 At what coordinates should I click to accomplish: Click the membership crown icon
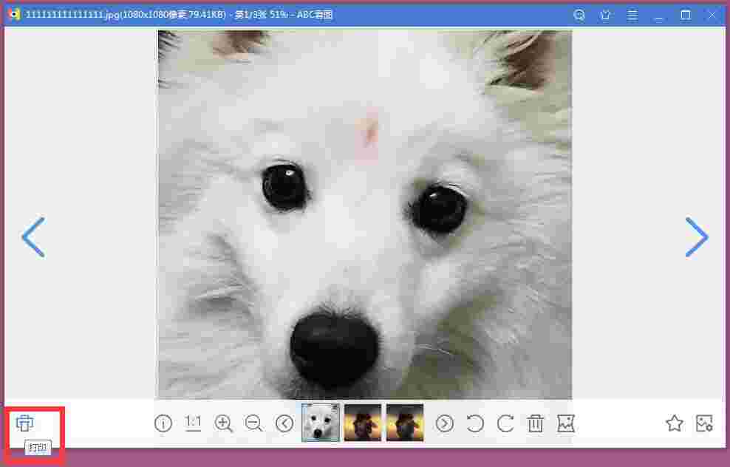pyautogui.click(x=606, y=15)
